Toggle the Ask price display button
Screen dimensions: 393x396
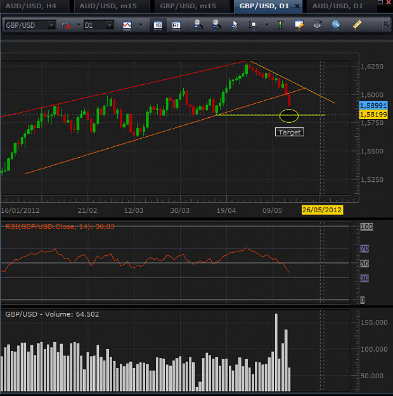point(176,25)
